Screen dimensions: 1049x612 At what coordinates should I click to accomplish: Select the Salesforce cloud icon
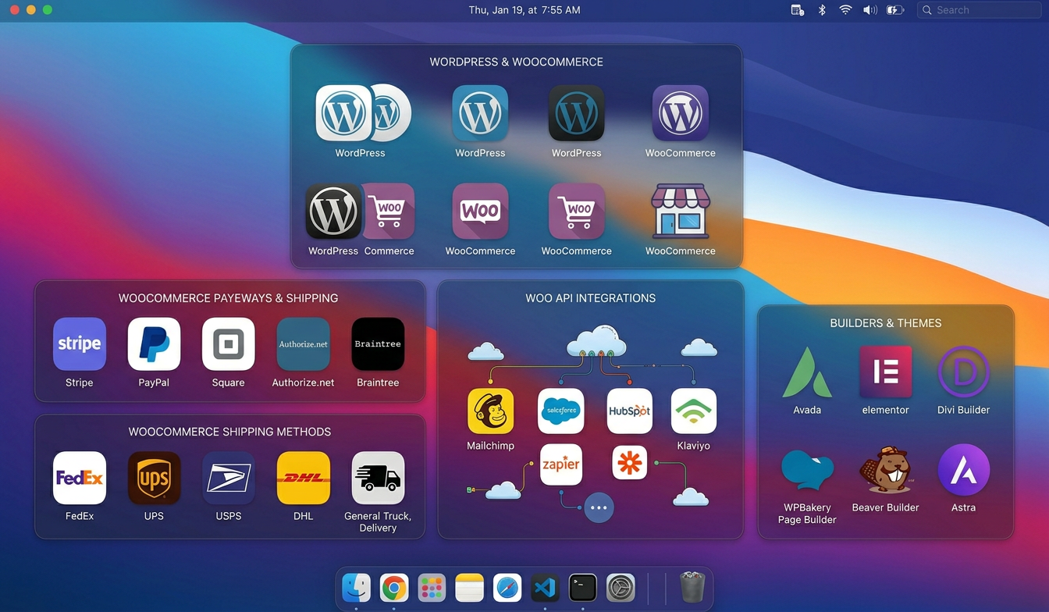pyautogui.click(x=561, y=411)
